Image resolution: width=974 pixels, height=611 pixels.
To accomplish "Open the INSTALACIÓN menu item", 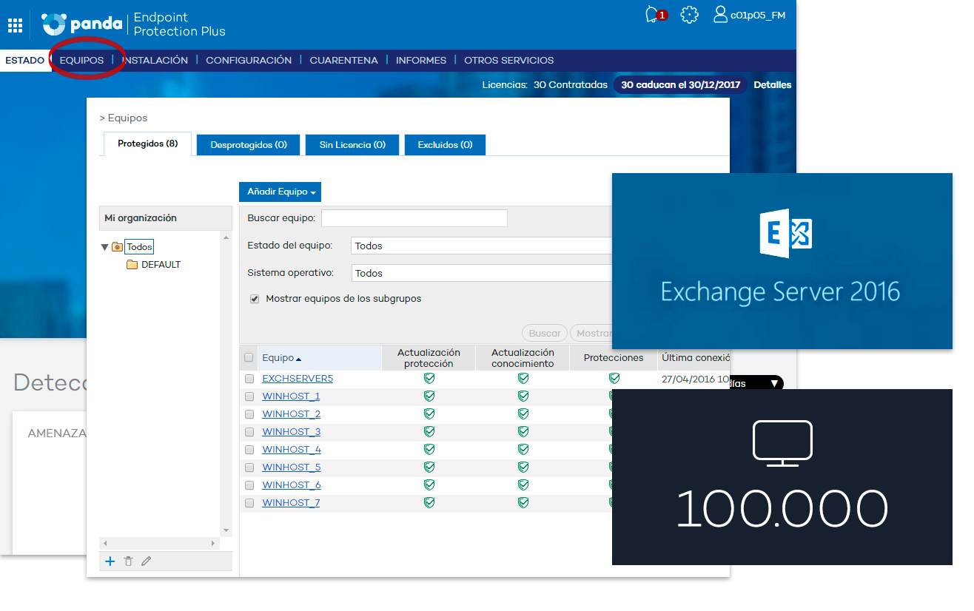I will pyautogui.click(x=155, y=61).
